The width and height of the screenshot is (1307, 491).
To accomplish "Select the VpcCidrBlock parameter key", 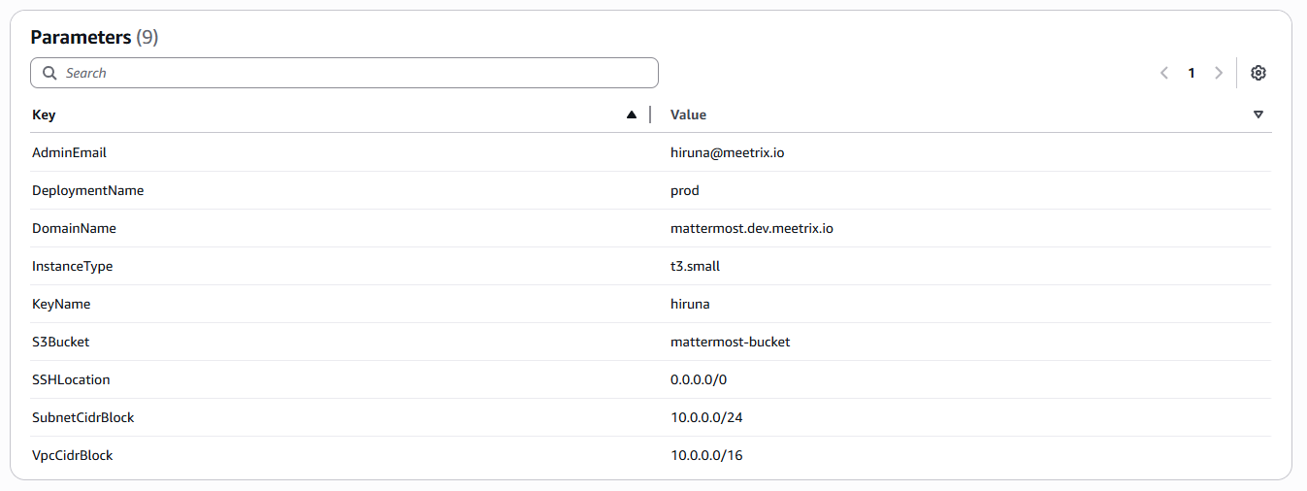I will click(72, 455).
